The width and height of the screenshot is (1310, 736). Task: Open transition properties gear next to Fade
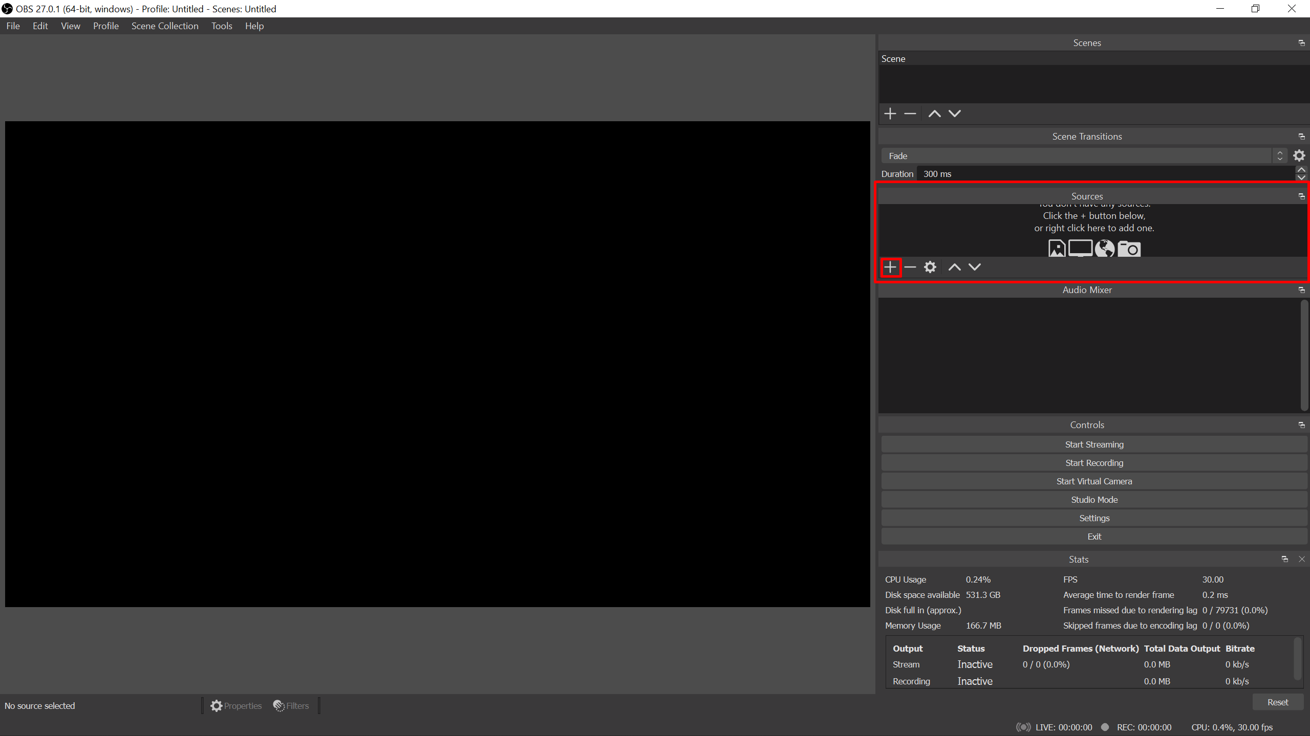(x=1299, y=155)
